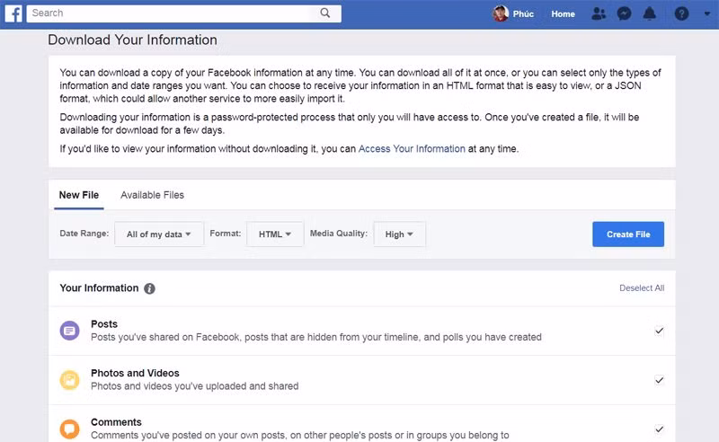
Task: Click the Facebook logo icon
Action: click(x=13, y=13)
